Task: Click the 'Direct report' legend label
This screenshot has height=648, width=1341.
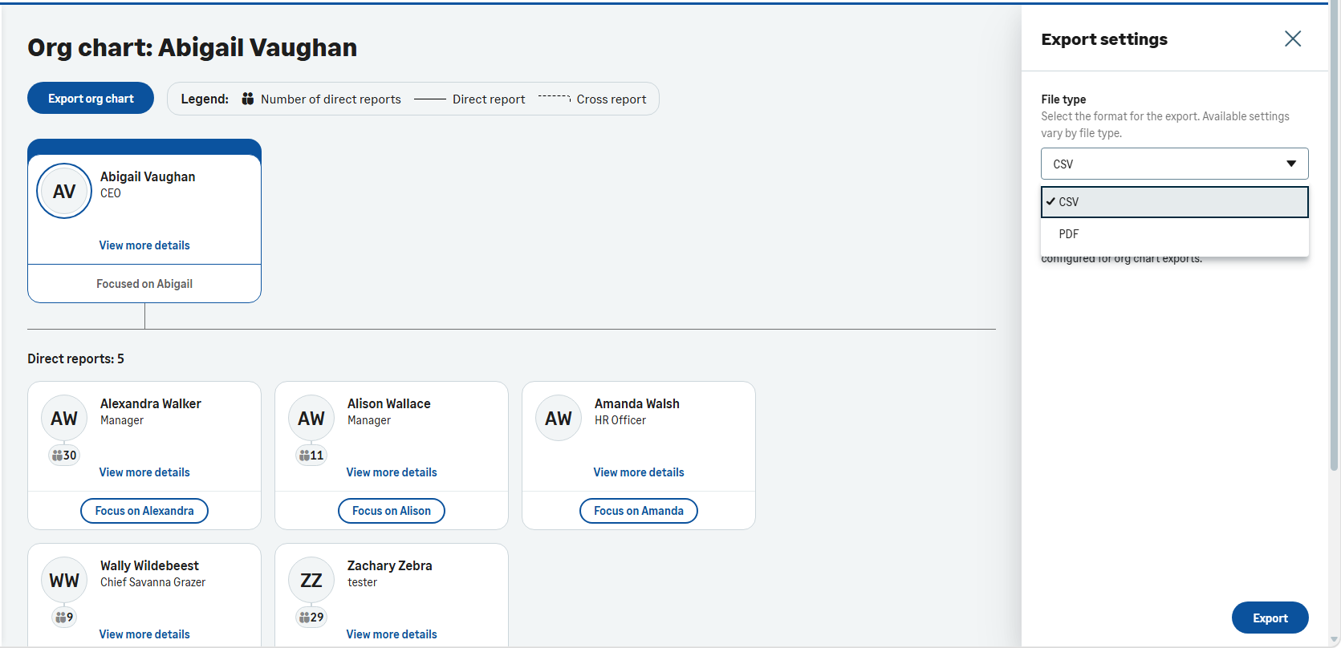Action: pyautogui.click(x=489, y=99)
